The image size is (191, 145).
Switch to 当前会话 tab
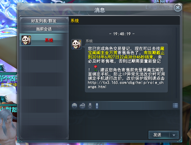point(44,29)
